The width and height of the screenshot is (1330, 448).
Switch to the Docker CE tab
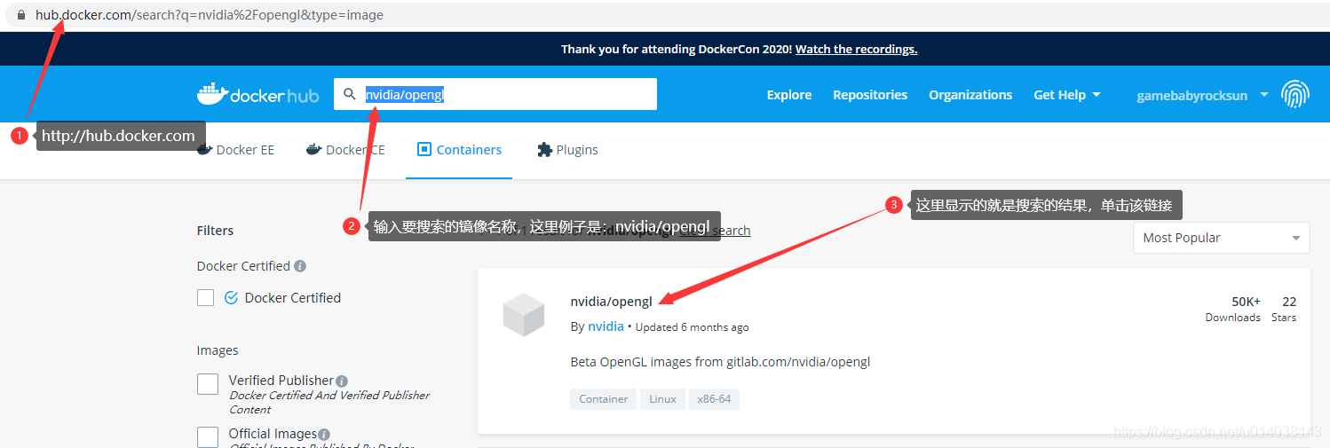pos(345,150)
